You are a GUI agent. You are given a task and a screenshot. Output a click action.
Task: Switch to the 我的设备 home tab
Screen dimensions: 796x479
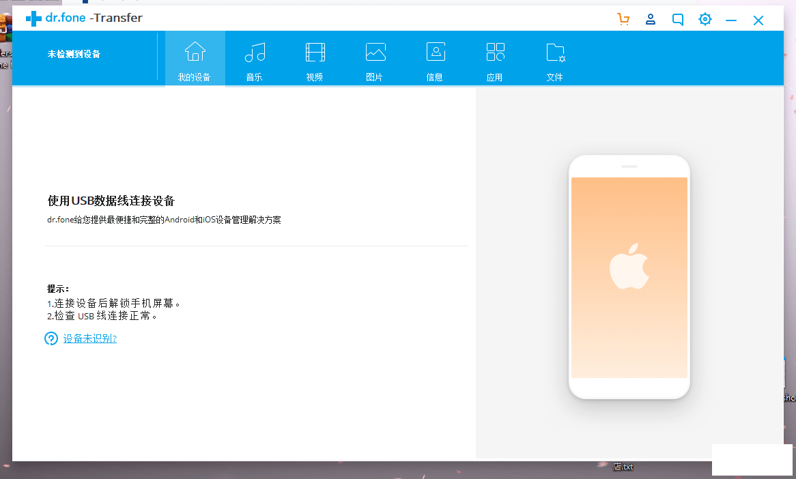(195, 59)
